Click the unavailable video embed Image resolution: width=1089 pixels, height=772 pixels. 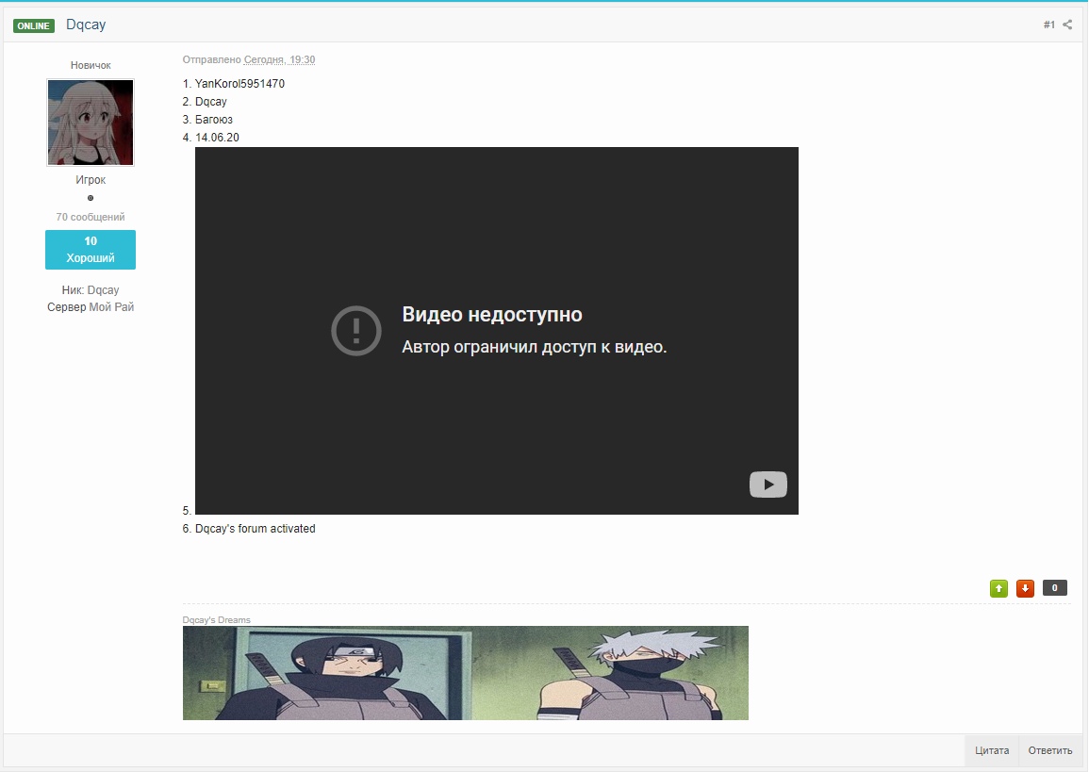(497, 331)
